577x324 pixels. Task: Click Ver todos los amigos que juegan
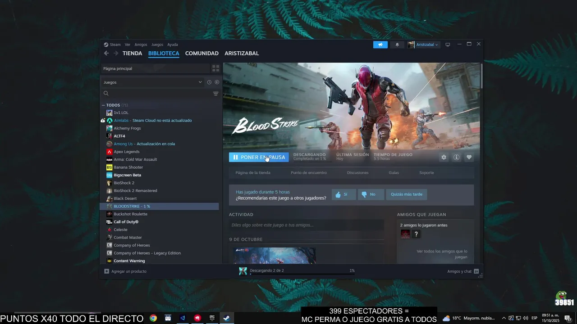coord(442,254)
